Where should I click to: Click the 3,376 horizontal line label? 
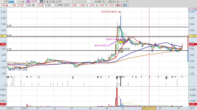pos(9,49)
